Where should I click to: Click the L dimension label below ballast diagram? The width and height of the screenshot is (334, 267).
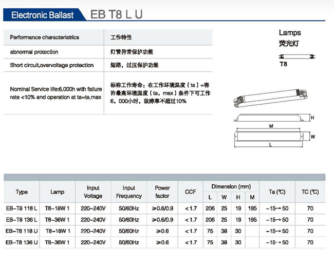pyautogui.click(x=270, y=146)
